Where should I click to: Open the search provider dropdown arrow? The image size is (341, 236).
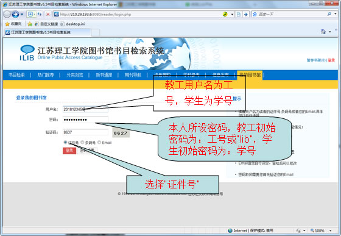(336, 14)
